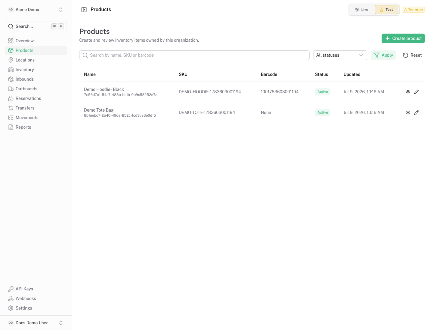Click the Products box icon in sidebar

point(11,50)
